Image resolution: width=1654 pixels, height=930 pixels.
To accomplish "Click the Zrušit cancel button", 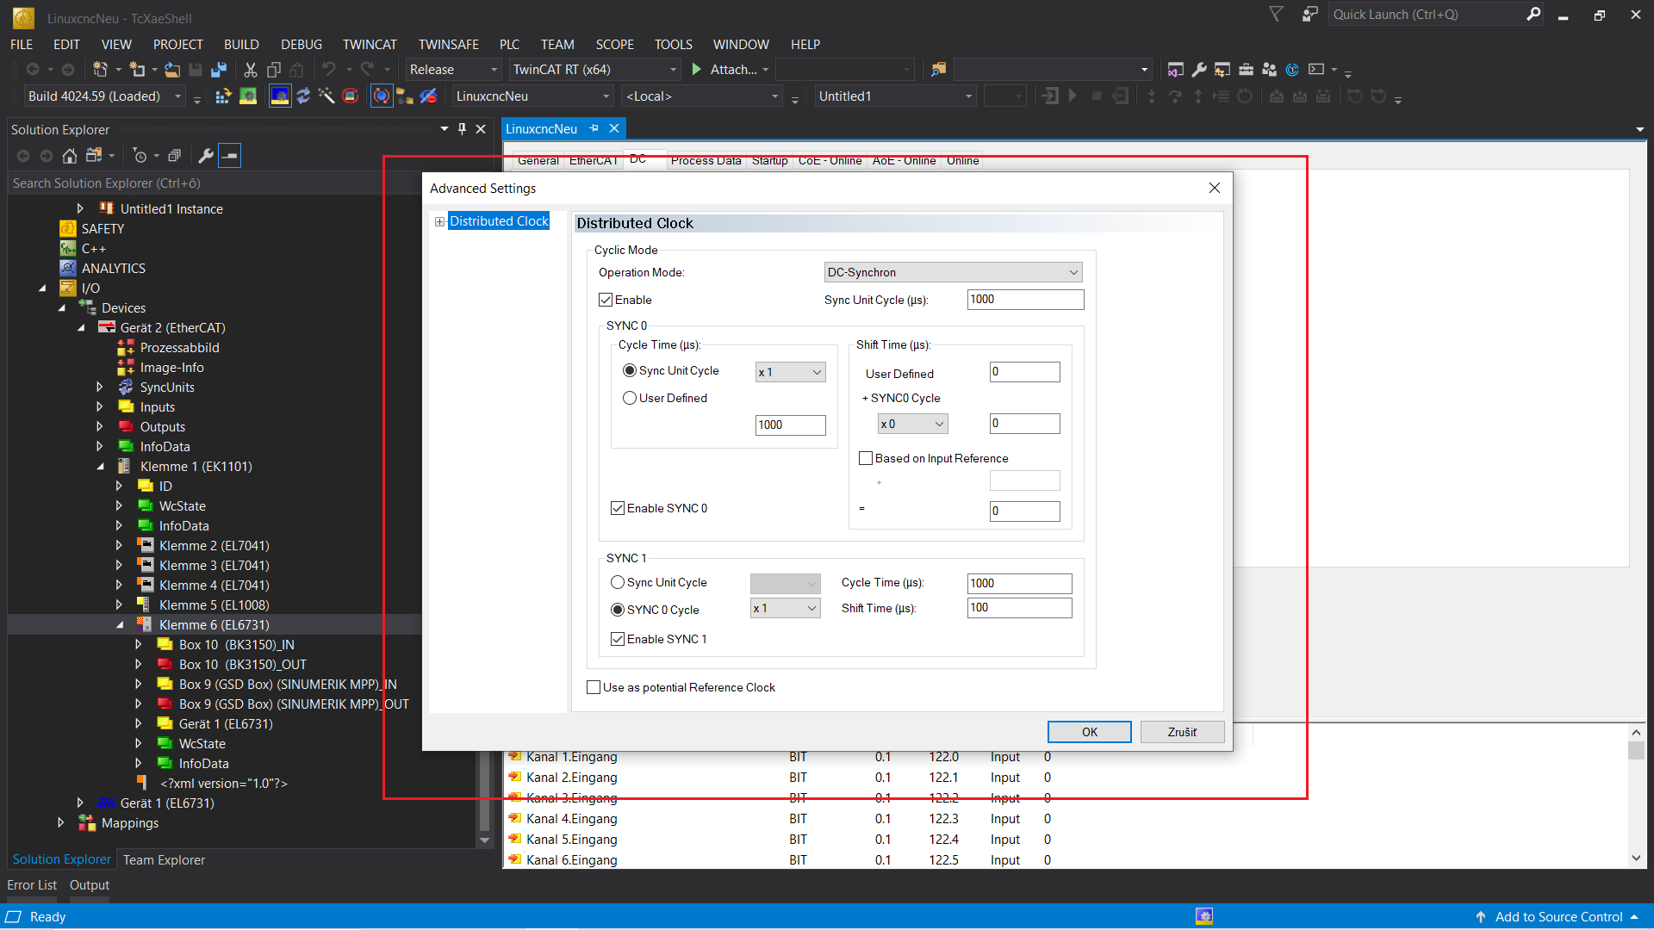I will click(1182, 732).
